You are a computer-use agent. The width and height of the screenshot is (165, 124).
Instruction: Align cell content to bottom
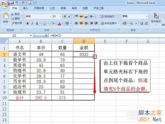click(x=86, y=17)
